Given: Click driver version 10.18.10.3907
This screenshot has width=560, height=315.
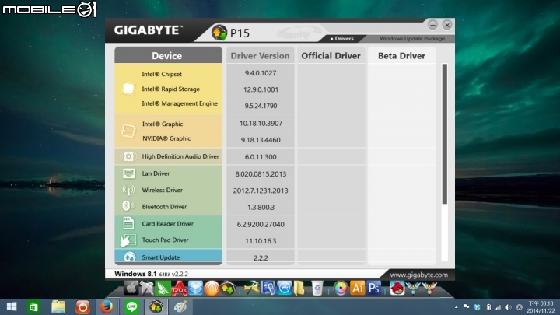Looking at the screenshot, I should click(261, 124).
